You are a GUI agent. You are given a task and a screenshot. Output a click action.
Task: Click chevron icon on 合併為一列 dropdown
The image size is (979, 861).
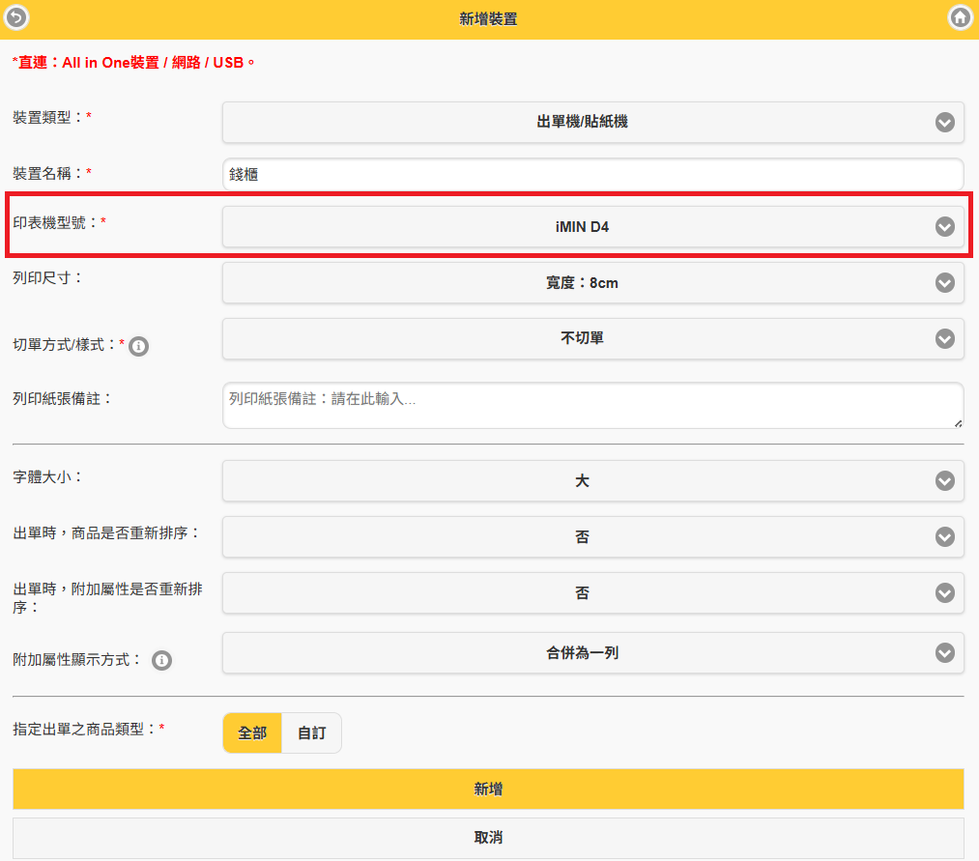click(x=944, y=653)
